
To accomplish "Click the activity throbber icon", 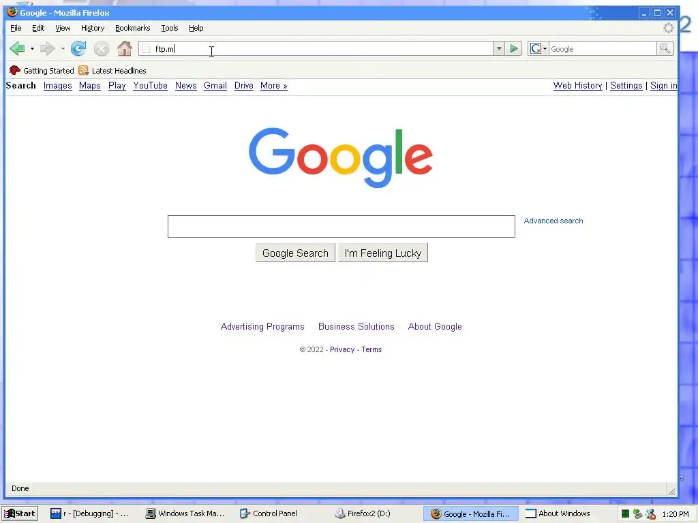I will coord(668,27).
